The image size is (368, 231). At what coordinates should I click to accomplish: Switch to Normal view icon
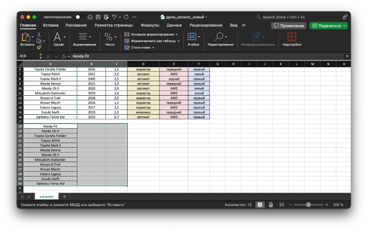[260, 205]
